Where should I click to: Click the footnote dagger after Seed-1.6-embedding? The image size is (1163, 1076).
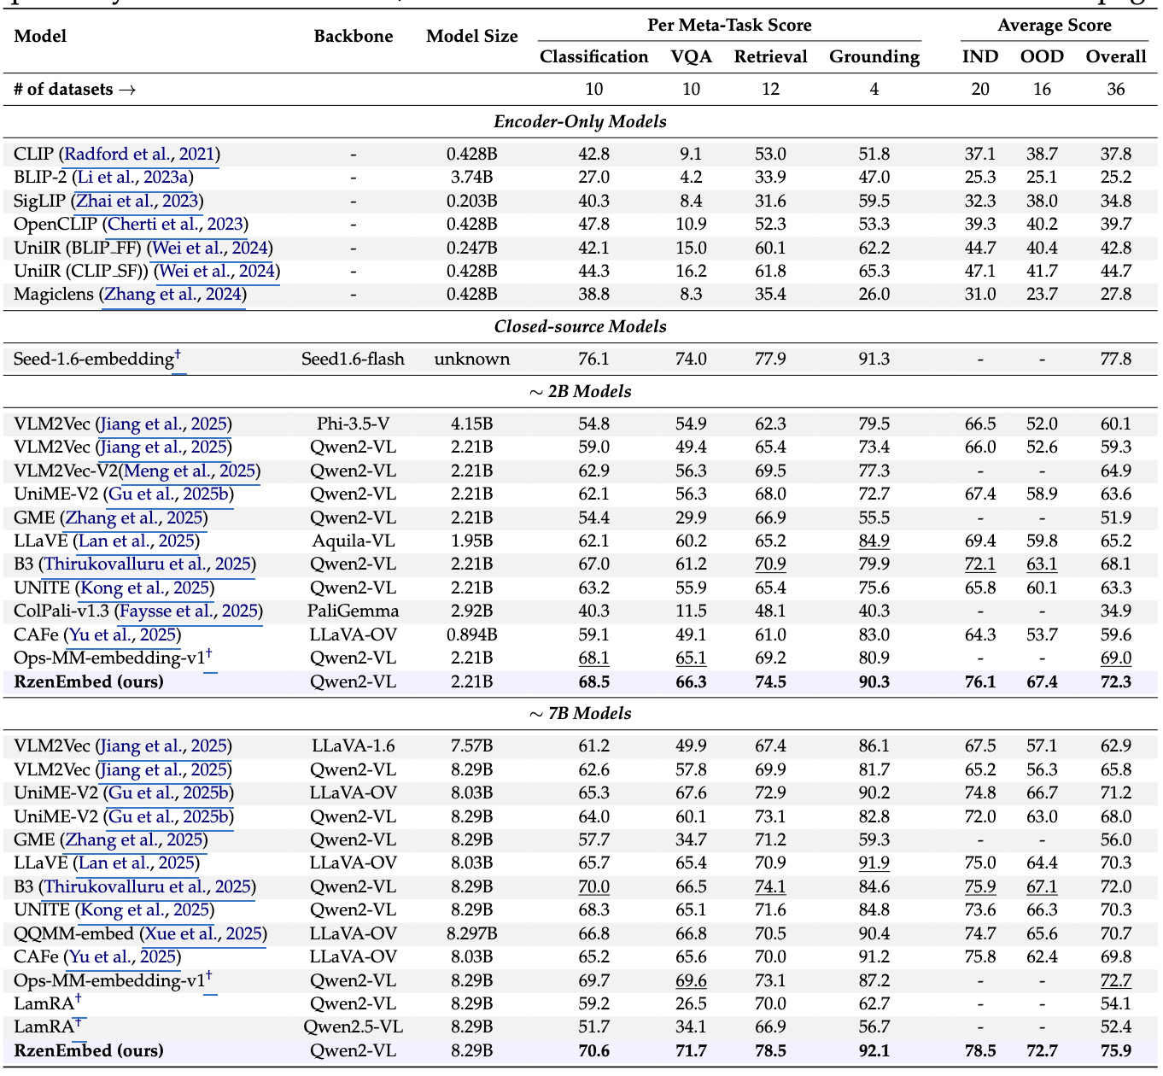point(178,355)
